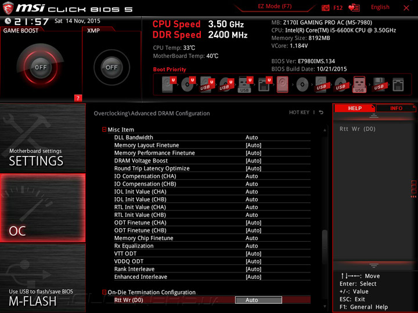Screen dimensions: 418x313
Task: Select the IO Compensation (CHA) row
Action: click(x=212, y=176)
